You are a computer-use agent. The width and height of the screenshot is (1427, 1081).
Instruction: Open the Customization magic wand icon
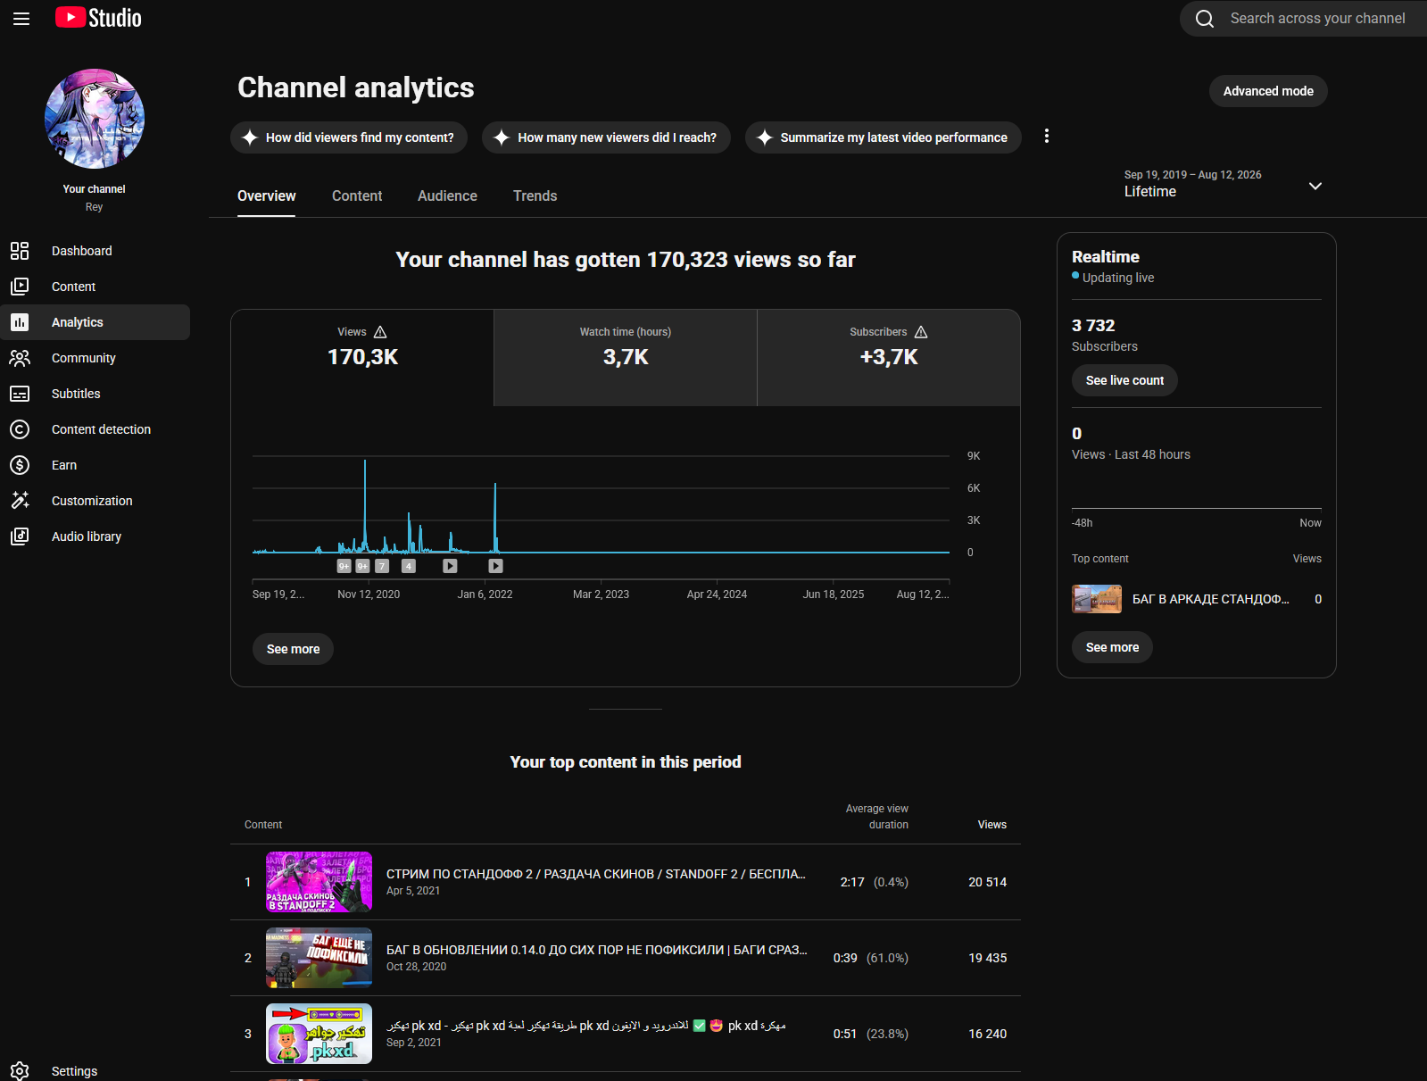click(20, 501)
